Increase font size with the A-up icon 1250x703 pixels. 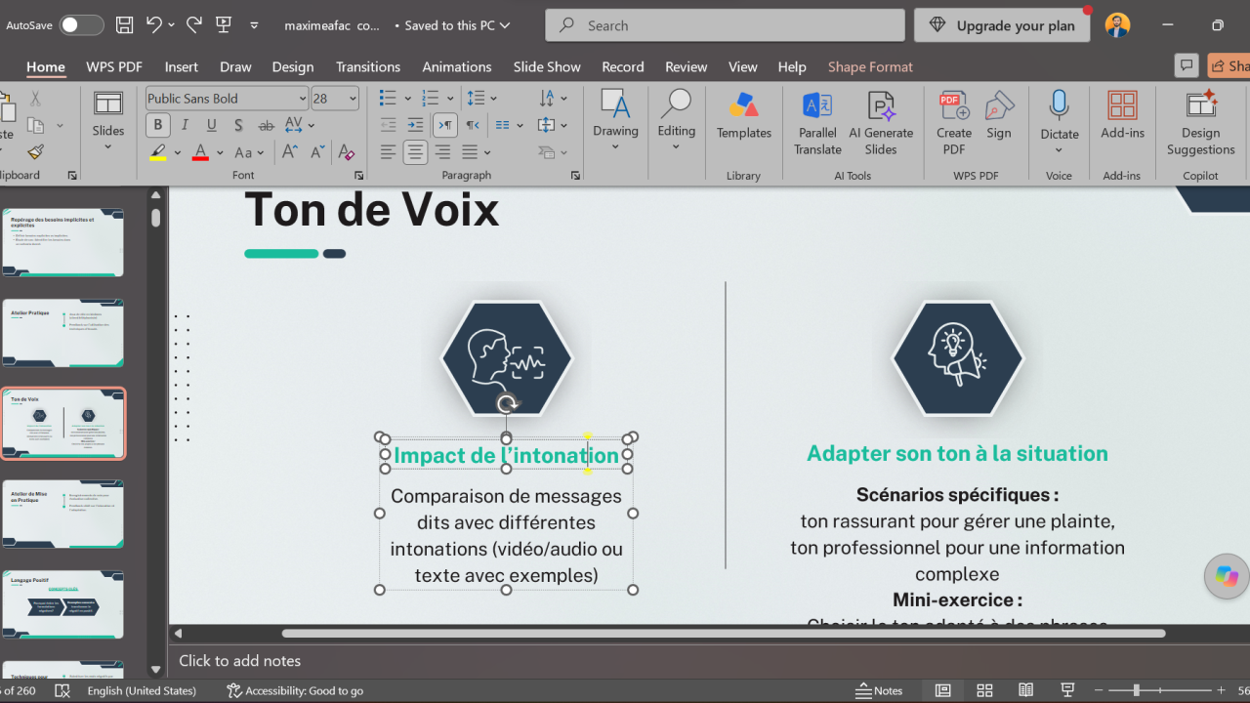tap(290, 152)
